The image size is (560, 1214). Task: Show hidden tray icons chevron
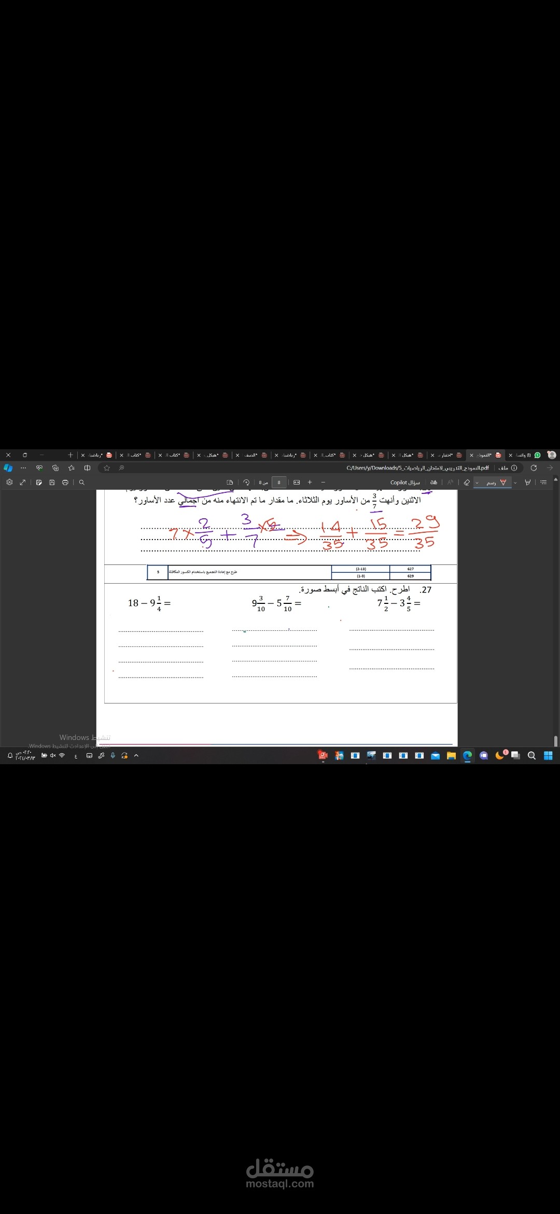coord(136,755)
